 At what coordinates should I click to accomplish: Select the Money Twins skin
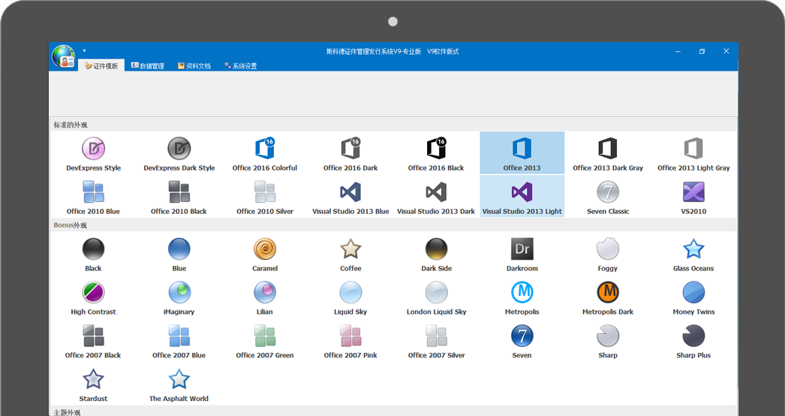tap(693, 297)
